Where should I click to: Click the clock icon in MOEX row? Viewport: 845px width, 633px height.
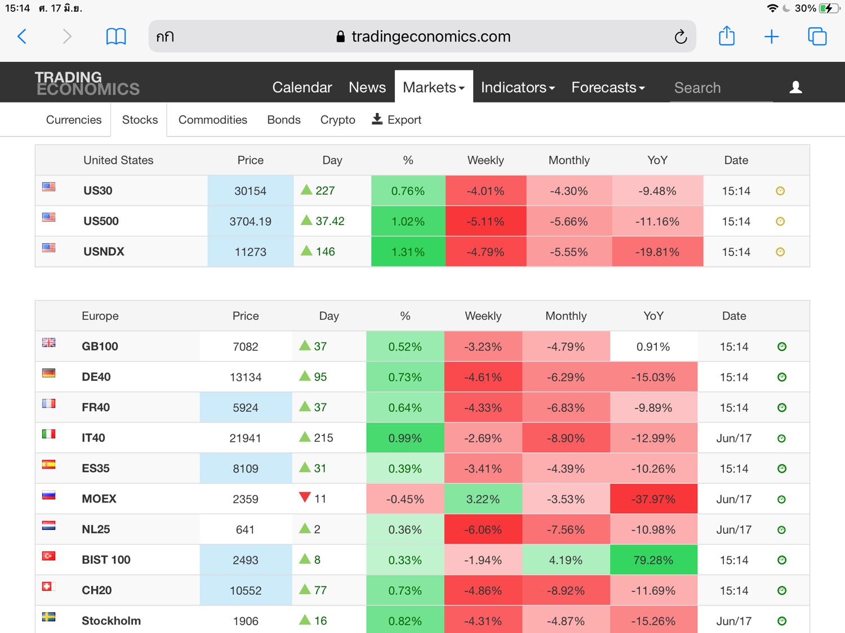782,499
